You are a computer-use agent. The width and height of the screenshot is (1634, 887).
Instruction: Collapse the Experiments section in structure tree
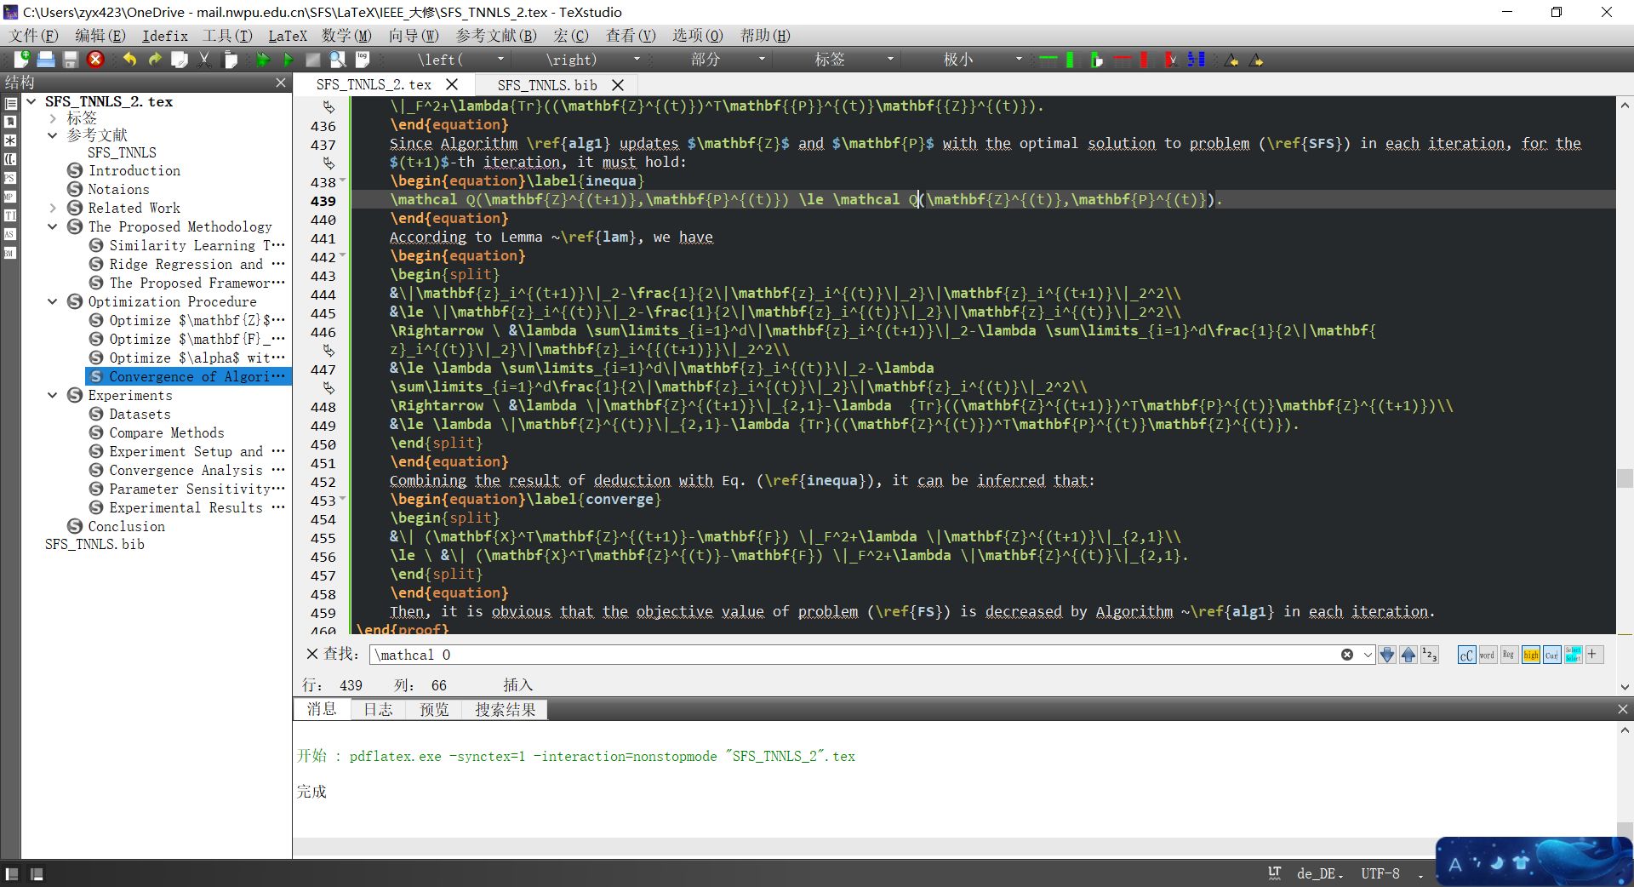(53, 395)
